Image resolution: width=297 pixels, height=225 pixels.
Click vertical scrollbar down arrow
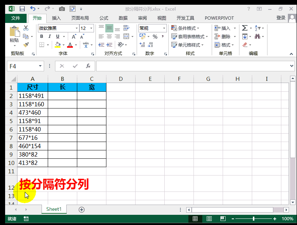pos(293,202)
